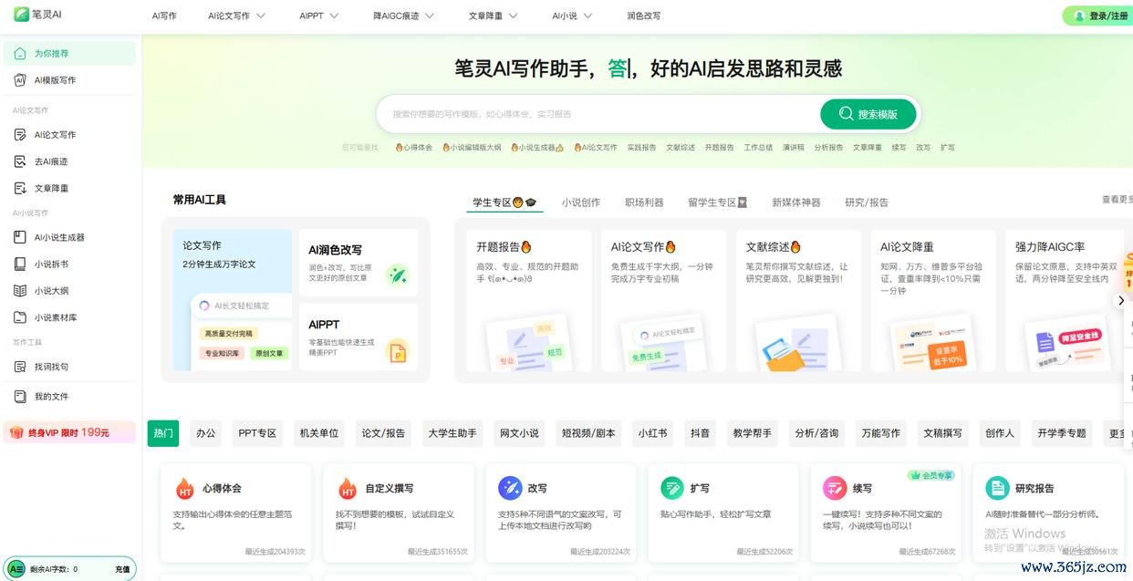The image size is (1133, 581).
Task: Switch to the 留学生专区 tab
Action: coord(718,202)
